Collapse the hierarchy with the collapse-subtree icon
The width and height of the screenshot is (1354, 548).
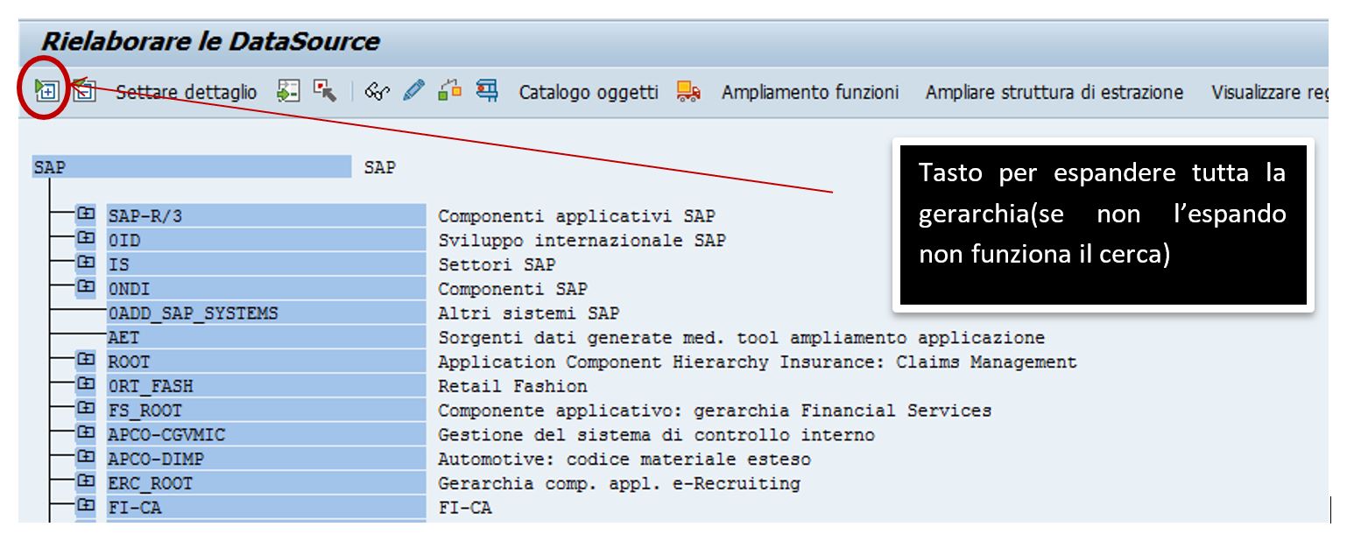pos(84,91)
